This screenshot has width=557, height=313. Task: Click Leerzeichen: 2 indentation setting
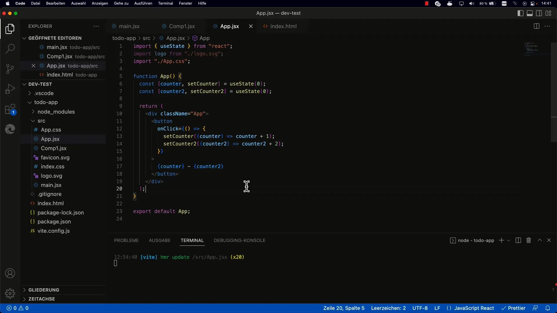388,308
